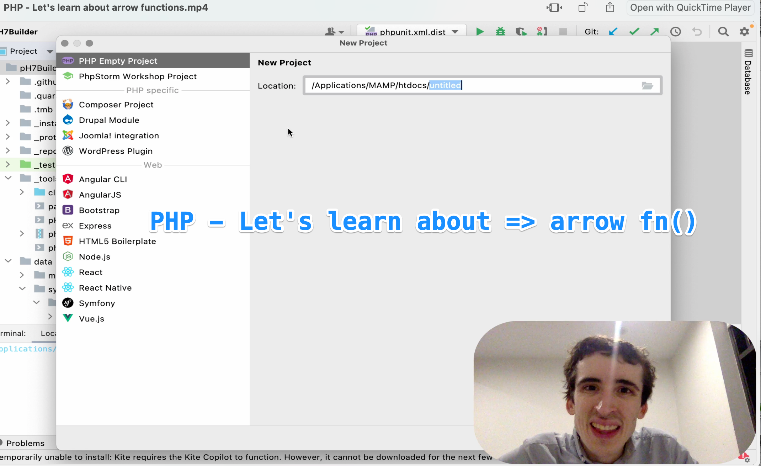Expand the _tests folder node

click(8, 165)
